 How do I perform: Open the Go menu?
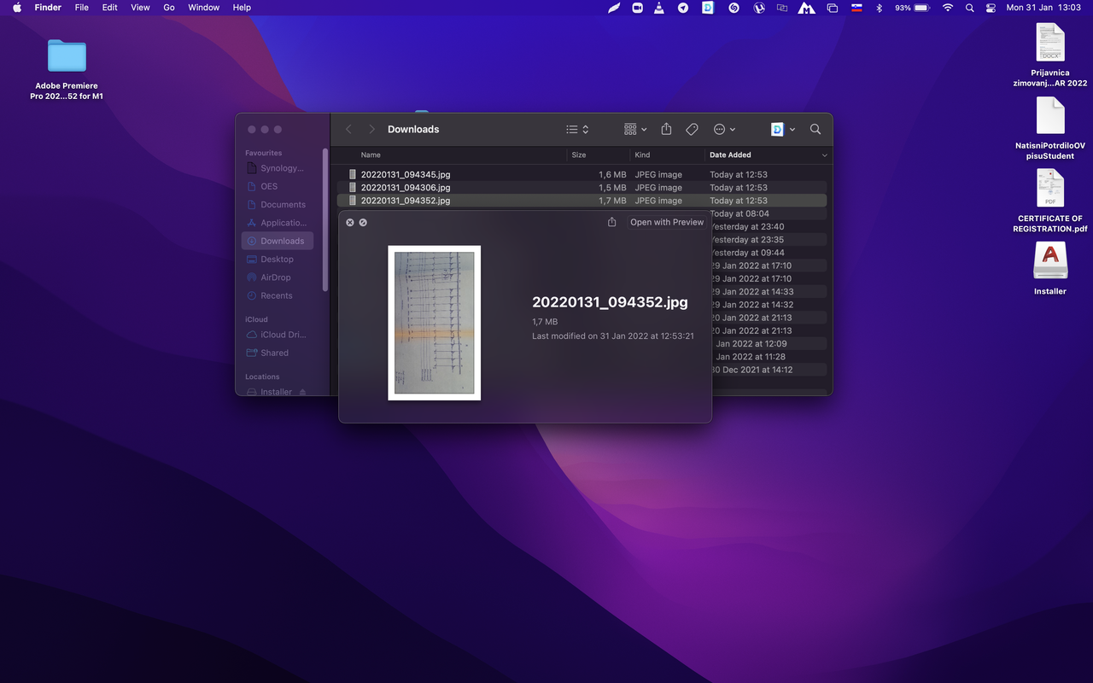169,8
